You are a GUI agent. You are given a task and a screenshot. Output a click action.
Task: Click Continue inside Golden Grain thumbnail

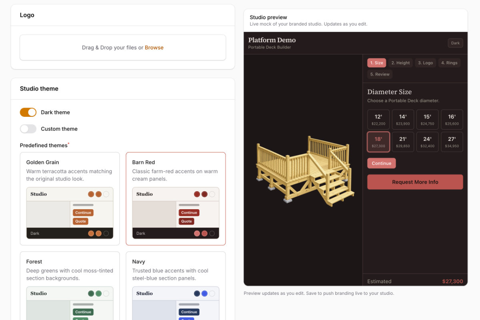[83, 213]
